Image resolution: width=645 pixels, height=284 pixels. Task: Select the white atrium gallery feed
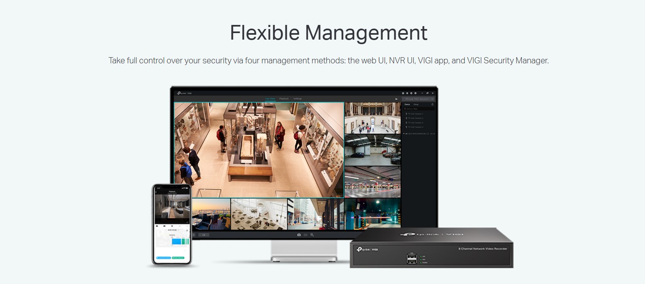259,214
